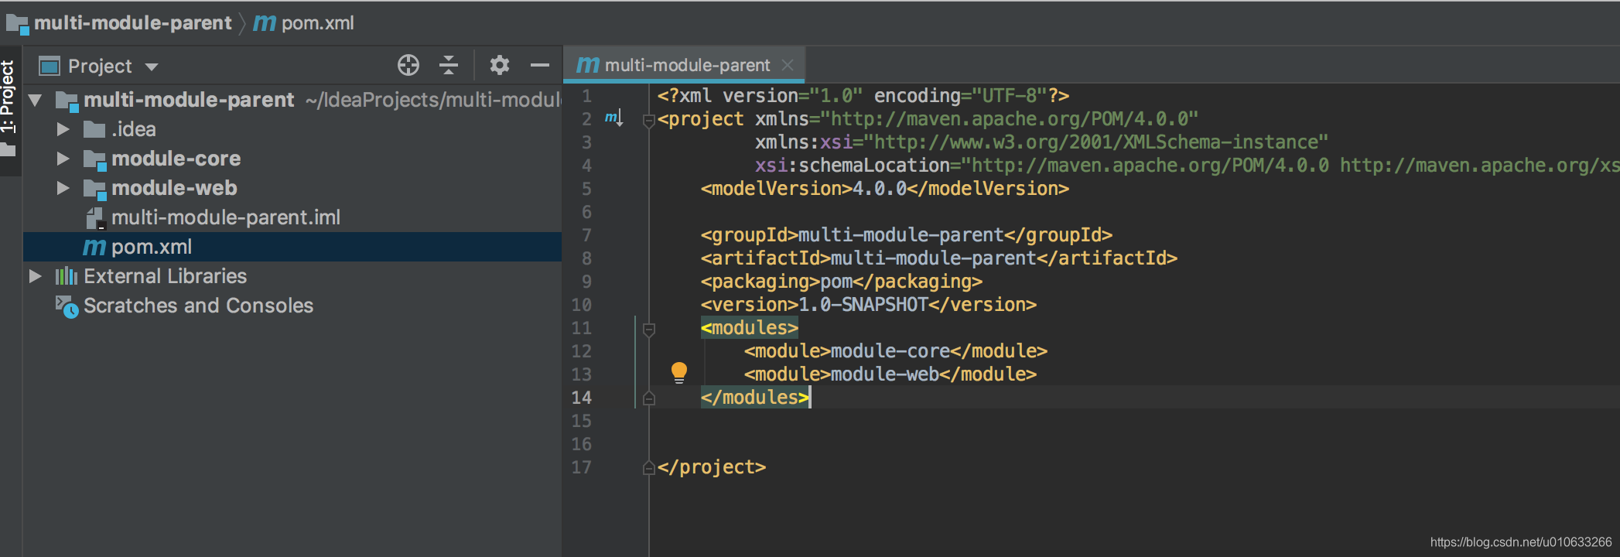Click pom.xml in the breadcrumb bar
1620x557 pixels.
317,23
